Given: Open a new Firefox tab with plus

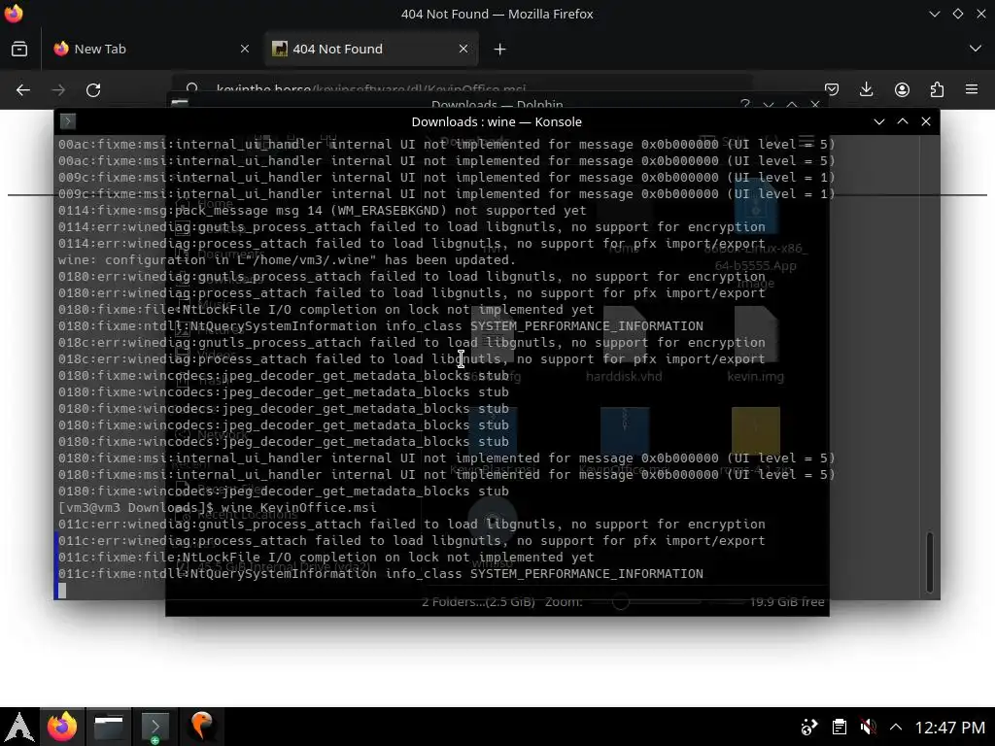Looking at the screenshot, I should coord(500,49).
